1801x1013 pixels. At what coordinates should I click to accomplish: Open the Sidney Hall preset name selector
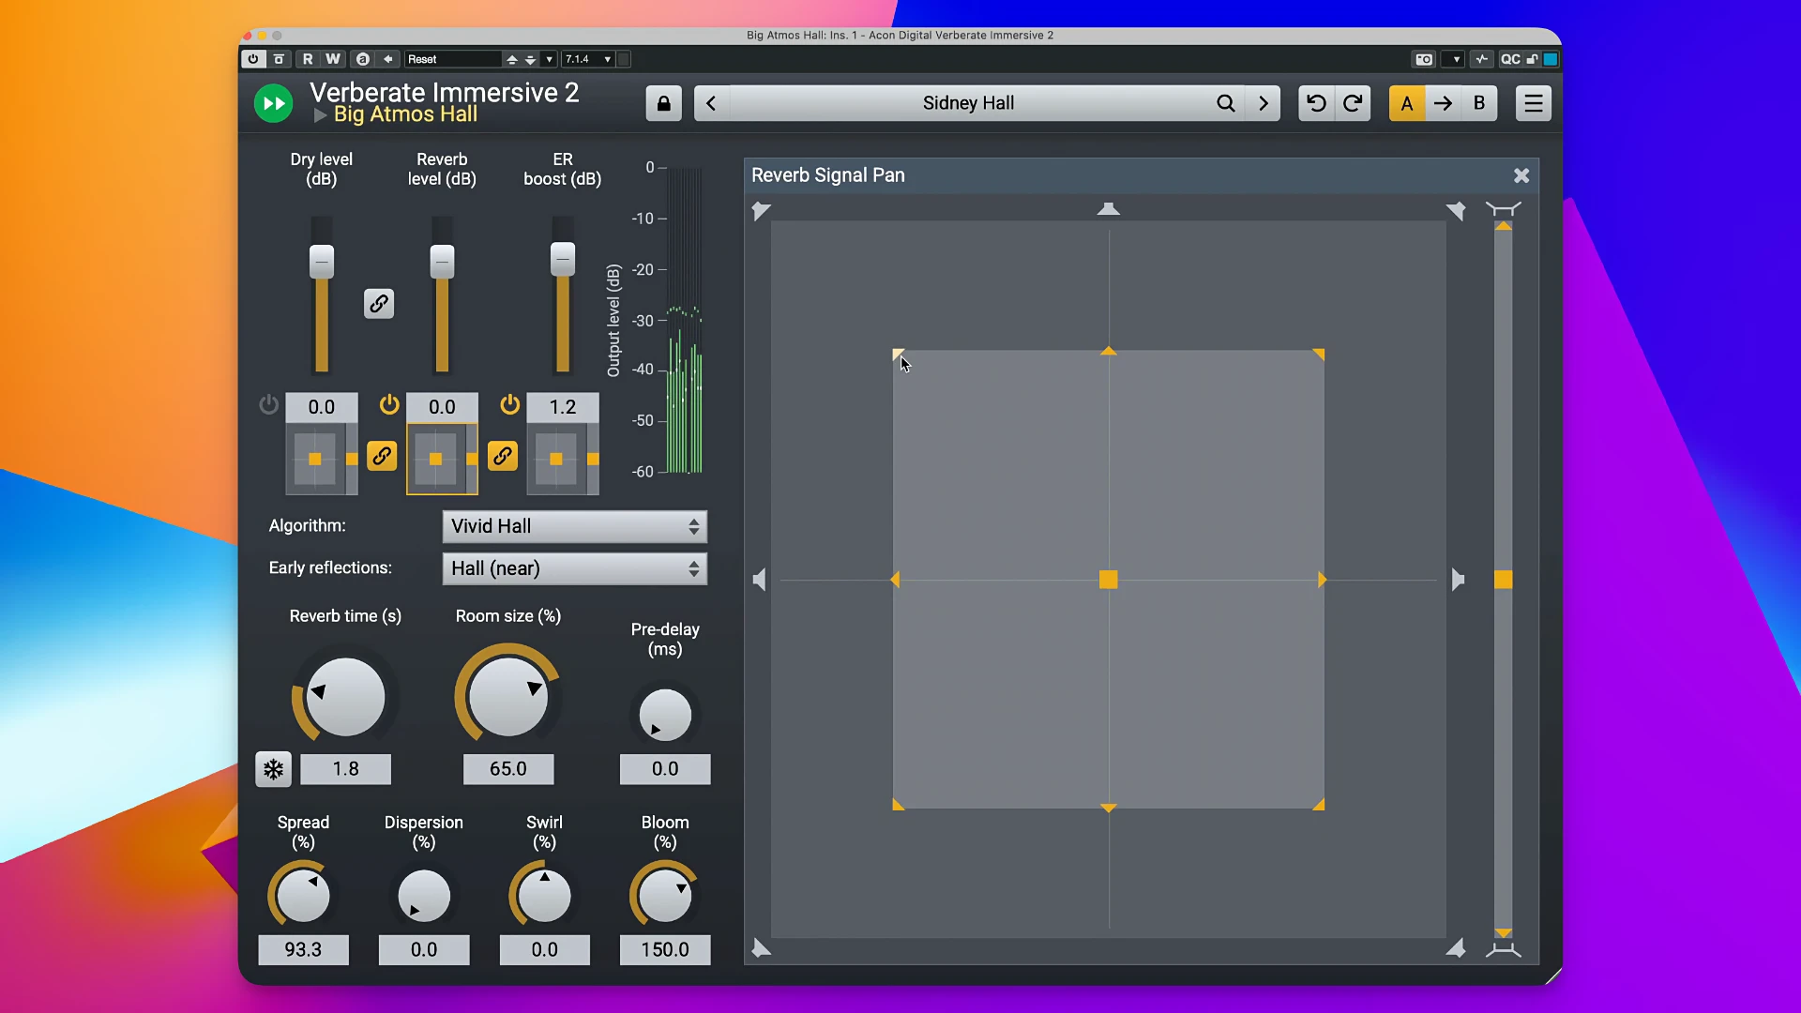[x=968, y=103]
